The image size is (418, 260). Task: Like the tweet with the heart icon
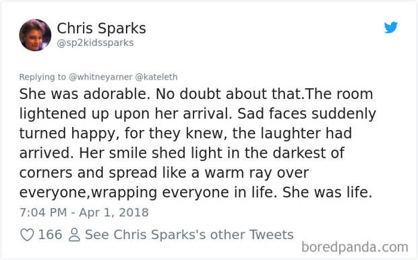coord(27,234)
